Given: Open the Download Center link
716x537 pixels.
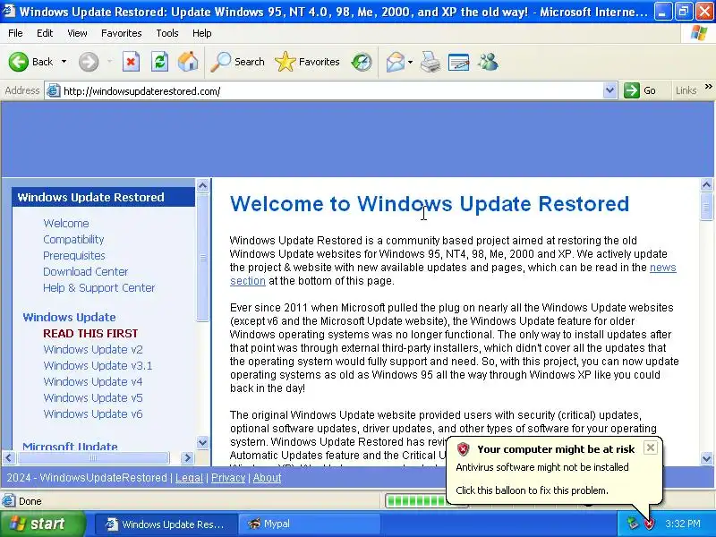Looking at the screenshot, I should [x=85, y=272].
